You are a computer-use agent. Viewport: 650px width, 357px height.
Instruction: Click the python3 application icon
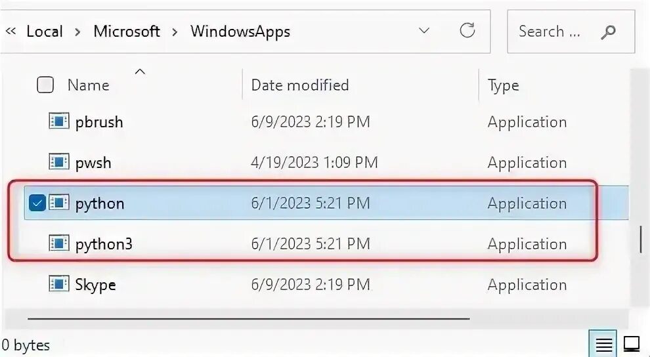(x=59, y=243)
